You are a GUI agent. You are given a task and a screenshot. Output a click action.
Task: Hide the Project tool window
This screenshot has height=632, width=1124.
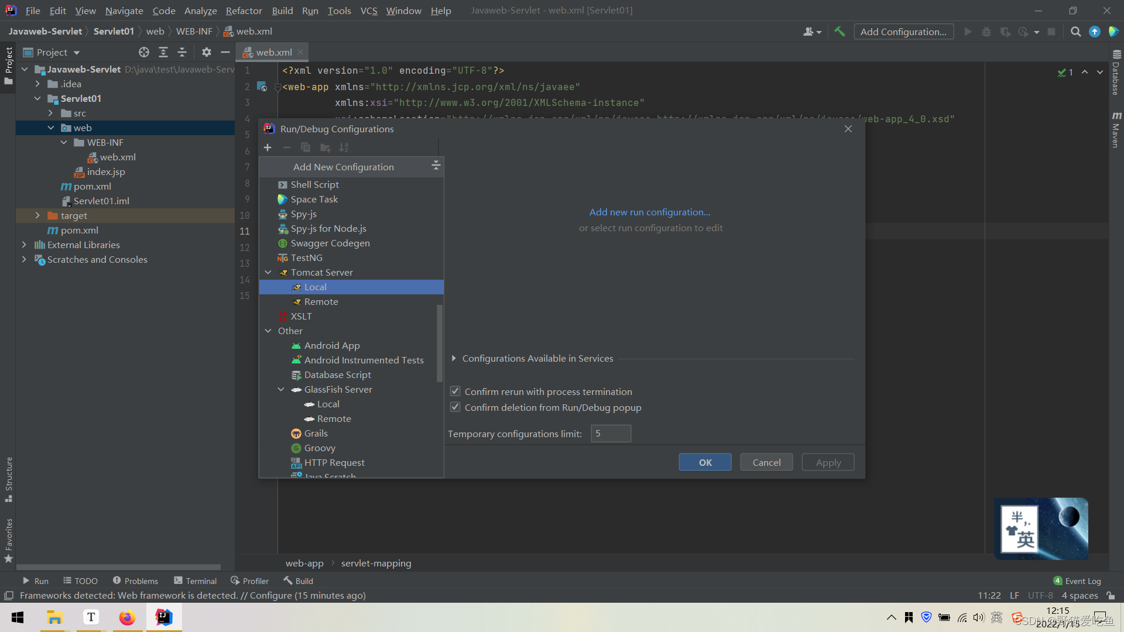coord(225,52)
